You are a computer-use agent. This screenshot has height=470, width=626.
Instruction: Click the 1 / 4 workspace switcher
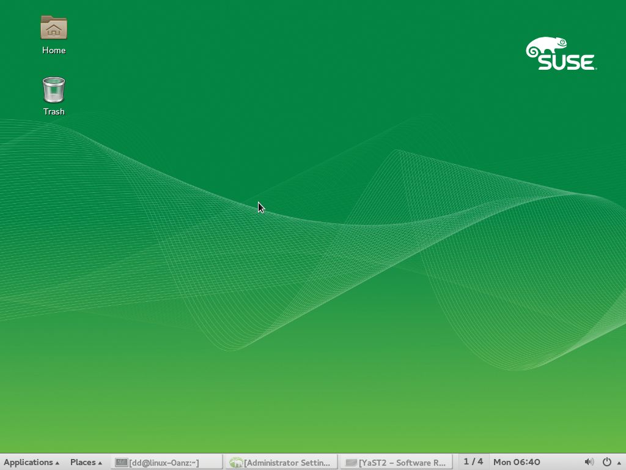473,461
